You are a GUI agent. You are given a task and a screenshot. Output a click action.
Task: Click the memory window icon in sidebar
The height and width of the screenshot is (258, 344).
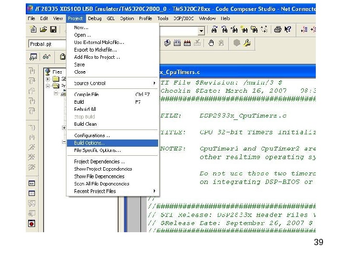coord(32,193)
